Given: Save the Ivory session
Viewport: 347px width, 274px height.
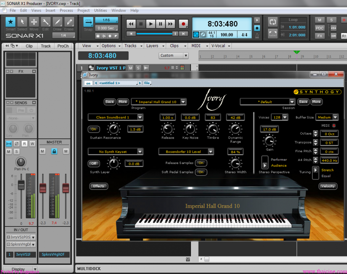Looking at the screenshot, I should pyautogui.click(x=303, y=102).
